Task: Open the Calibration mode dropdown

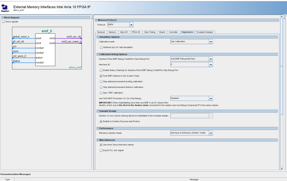Action: coord(211,42)
